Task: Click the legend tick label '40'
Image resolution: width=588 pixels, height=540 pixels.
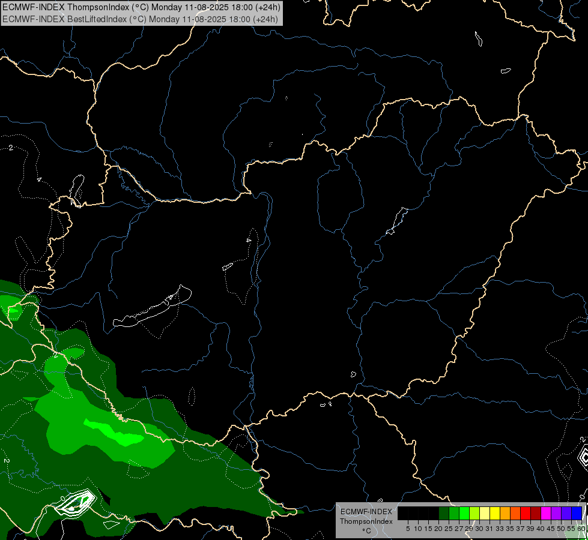Action: pyautogui.click(x=541, y=529)
